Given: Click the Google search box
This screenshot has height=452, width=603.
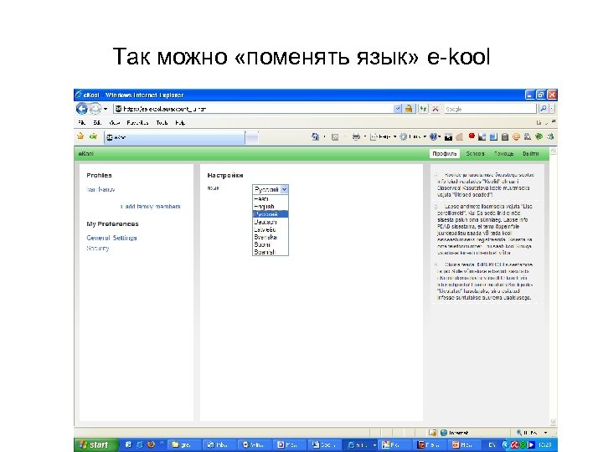Looking at the screenshot, I should pyautogui.click(x=490, y=109).
